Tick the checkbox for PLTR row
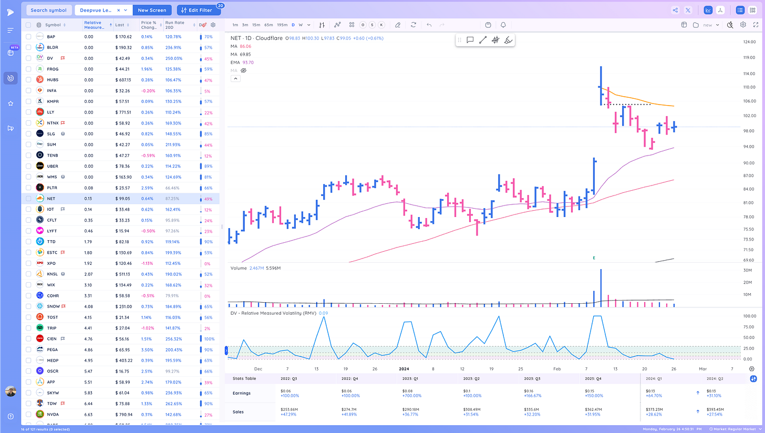Screen dimensions: 765x433 tap(28, 188)
